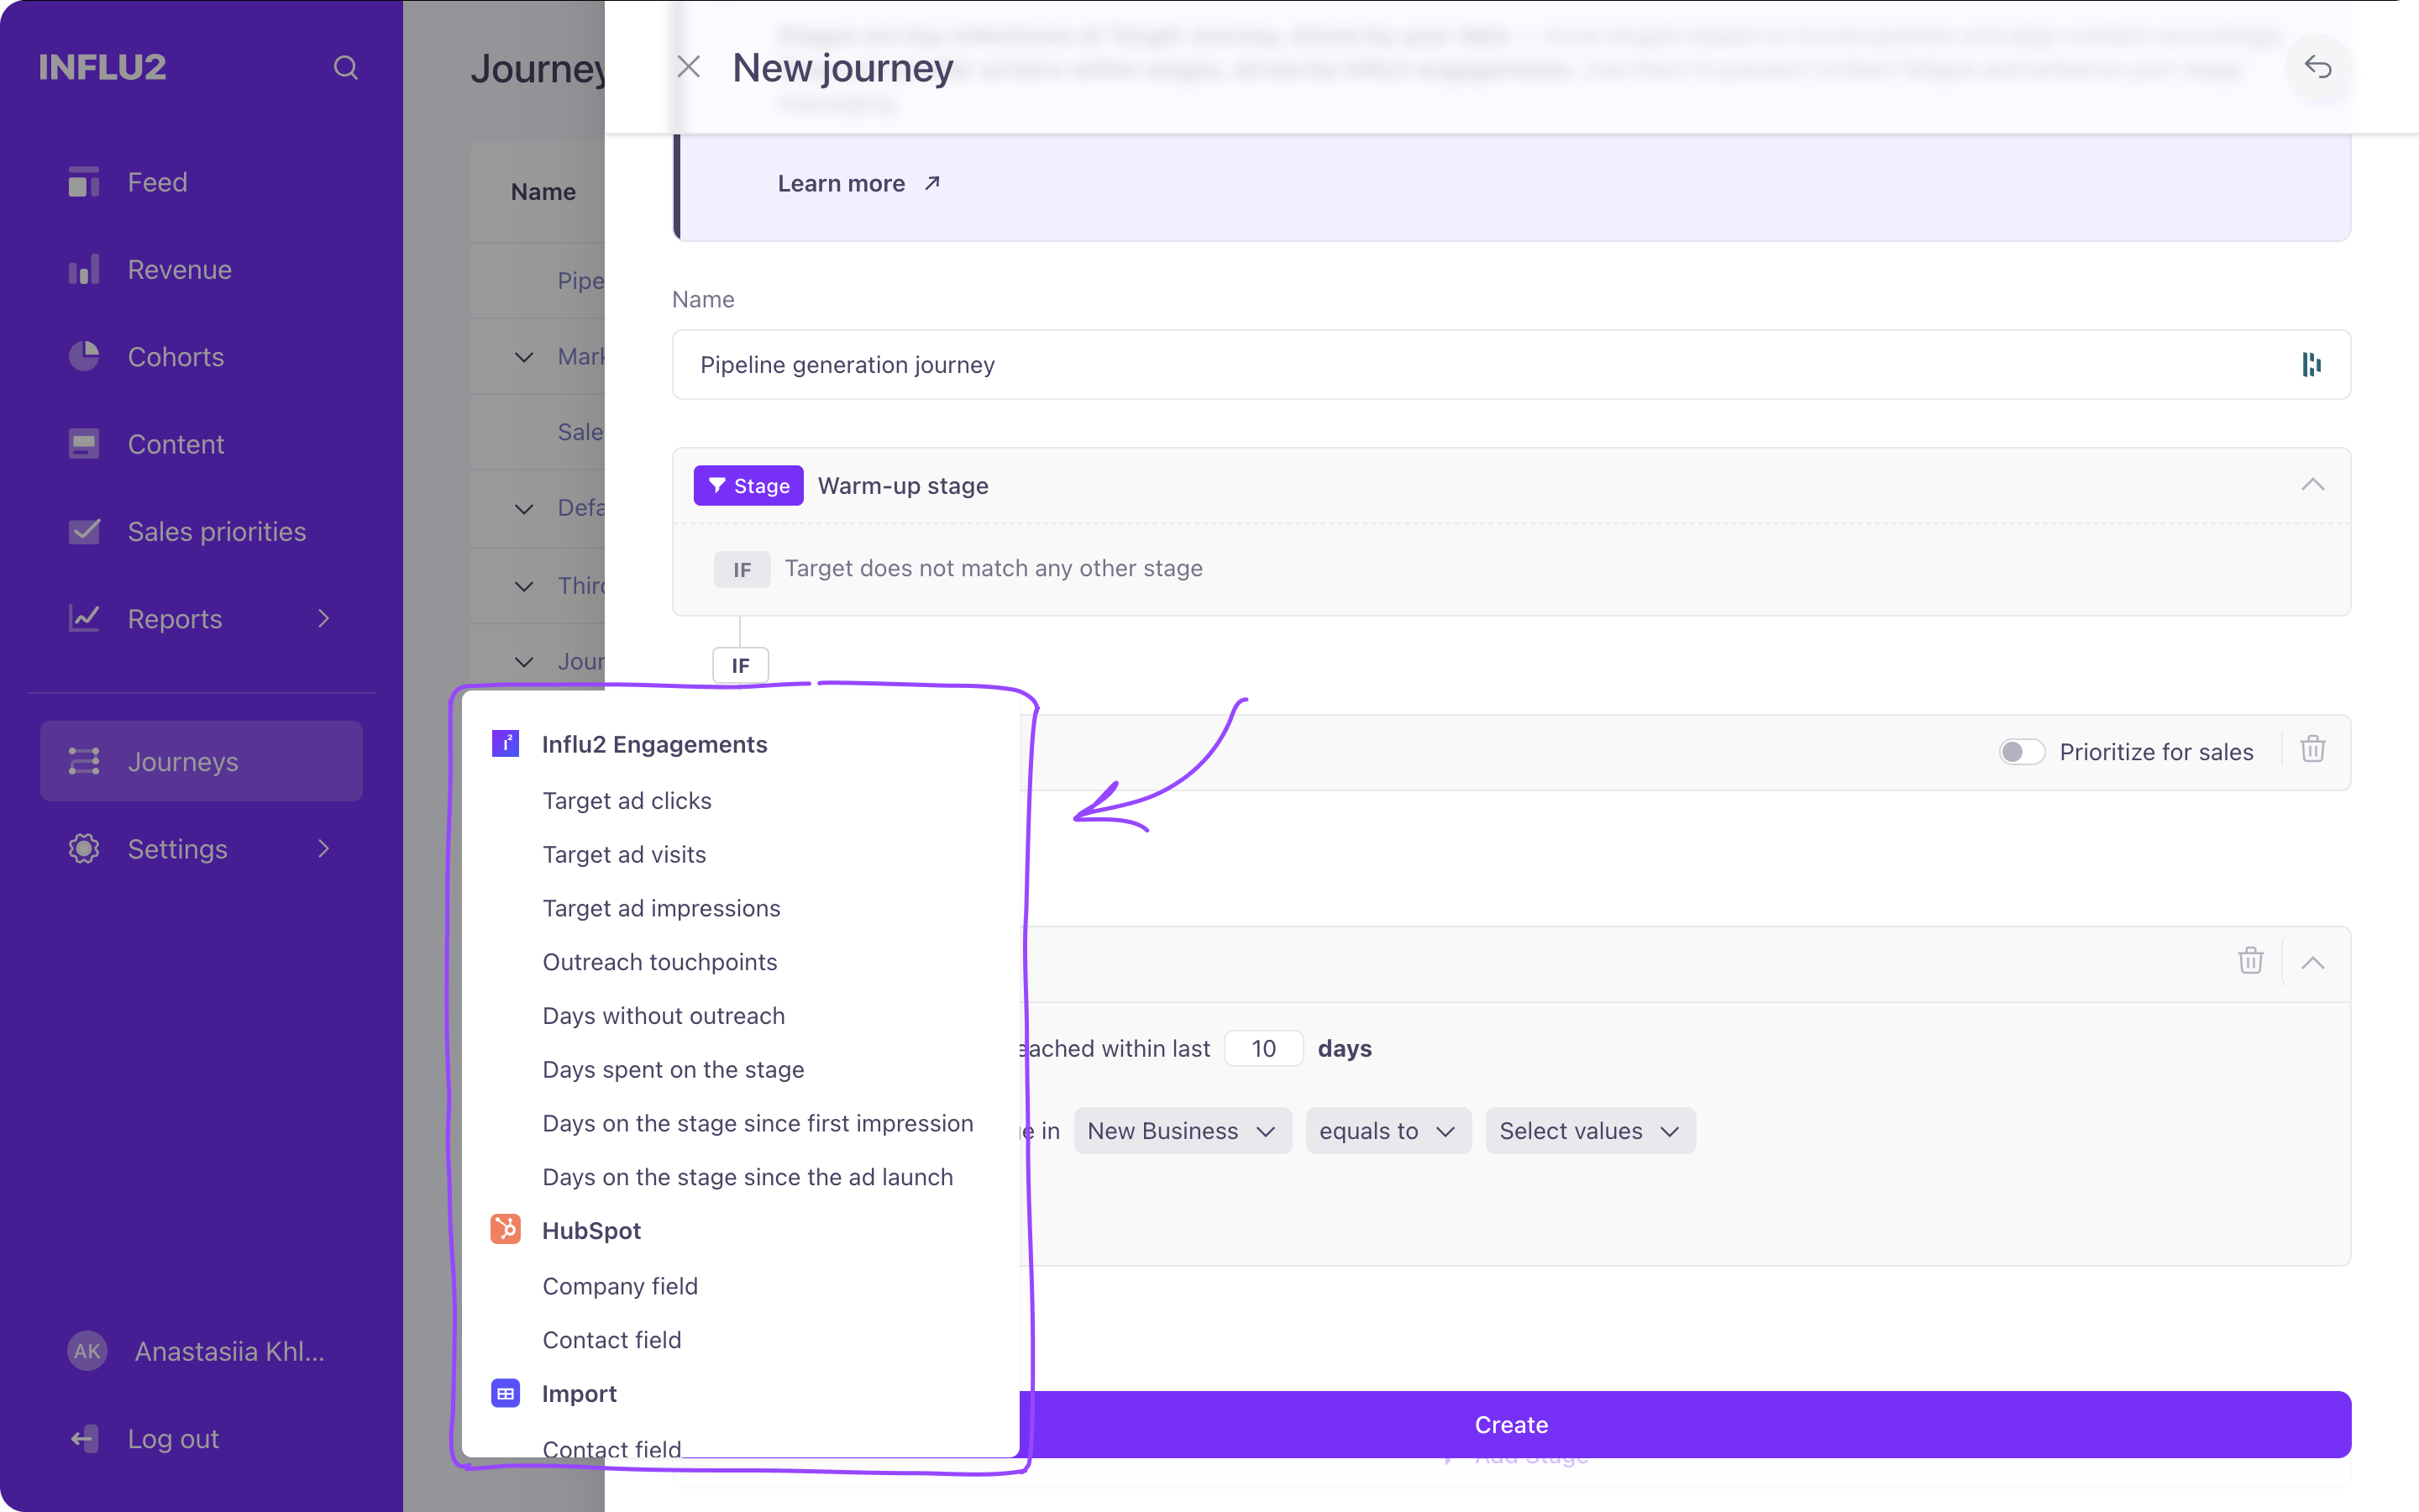
Task: Open the Feed page icon
Action: click(x=84, y=182)
